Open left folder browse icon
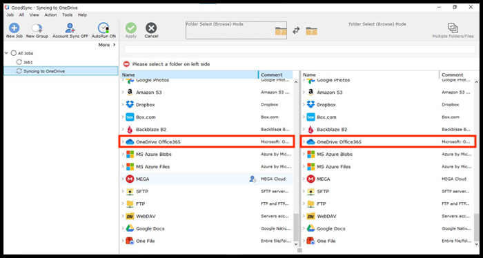The width and height of the screenshot is (483, 258). (x=281, y=32)
